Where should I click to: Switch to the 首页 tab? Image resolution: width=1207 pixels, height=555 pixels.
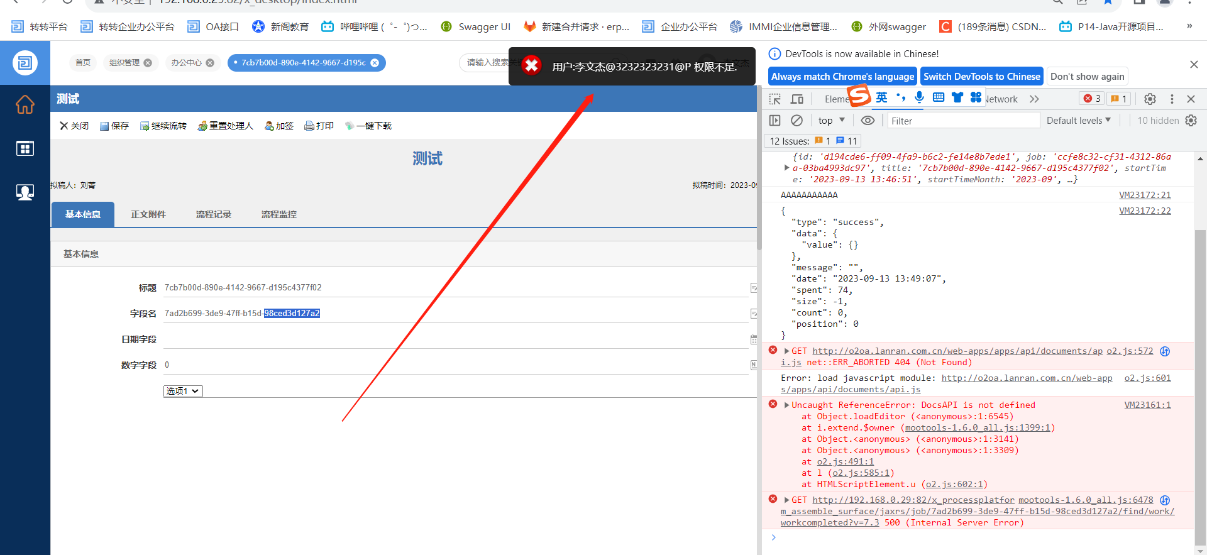point(83,63)
